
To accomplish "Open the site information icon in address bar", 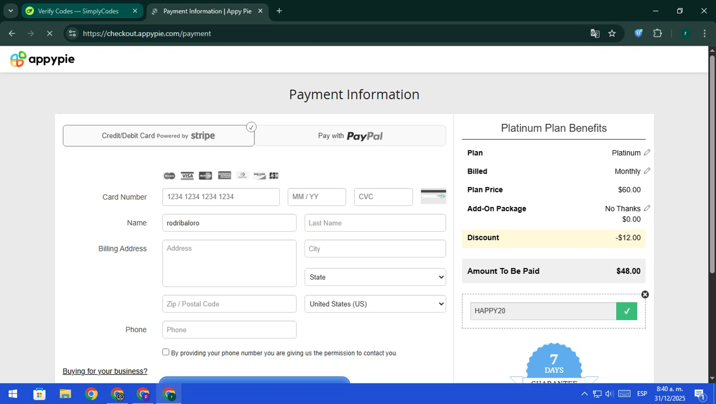I will pos(72,33).
